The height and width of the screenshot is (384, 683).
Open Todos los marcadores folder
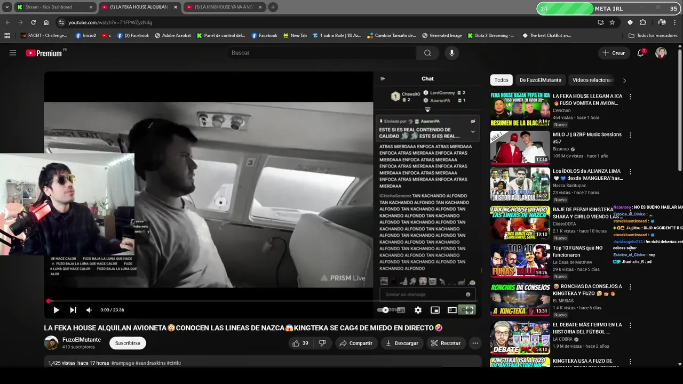click(653, 35)
